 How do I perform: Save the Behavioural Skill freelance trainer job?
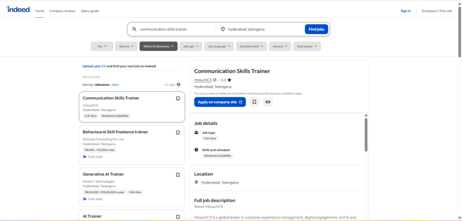click(178, 132)
